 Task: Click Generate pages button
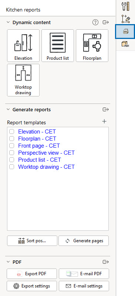tap(84, 241)
